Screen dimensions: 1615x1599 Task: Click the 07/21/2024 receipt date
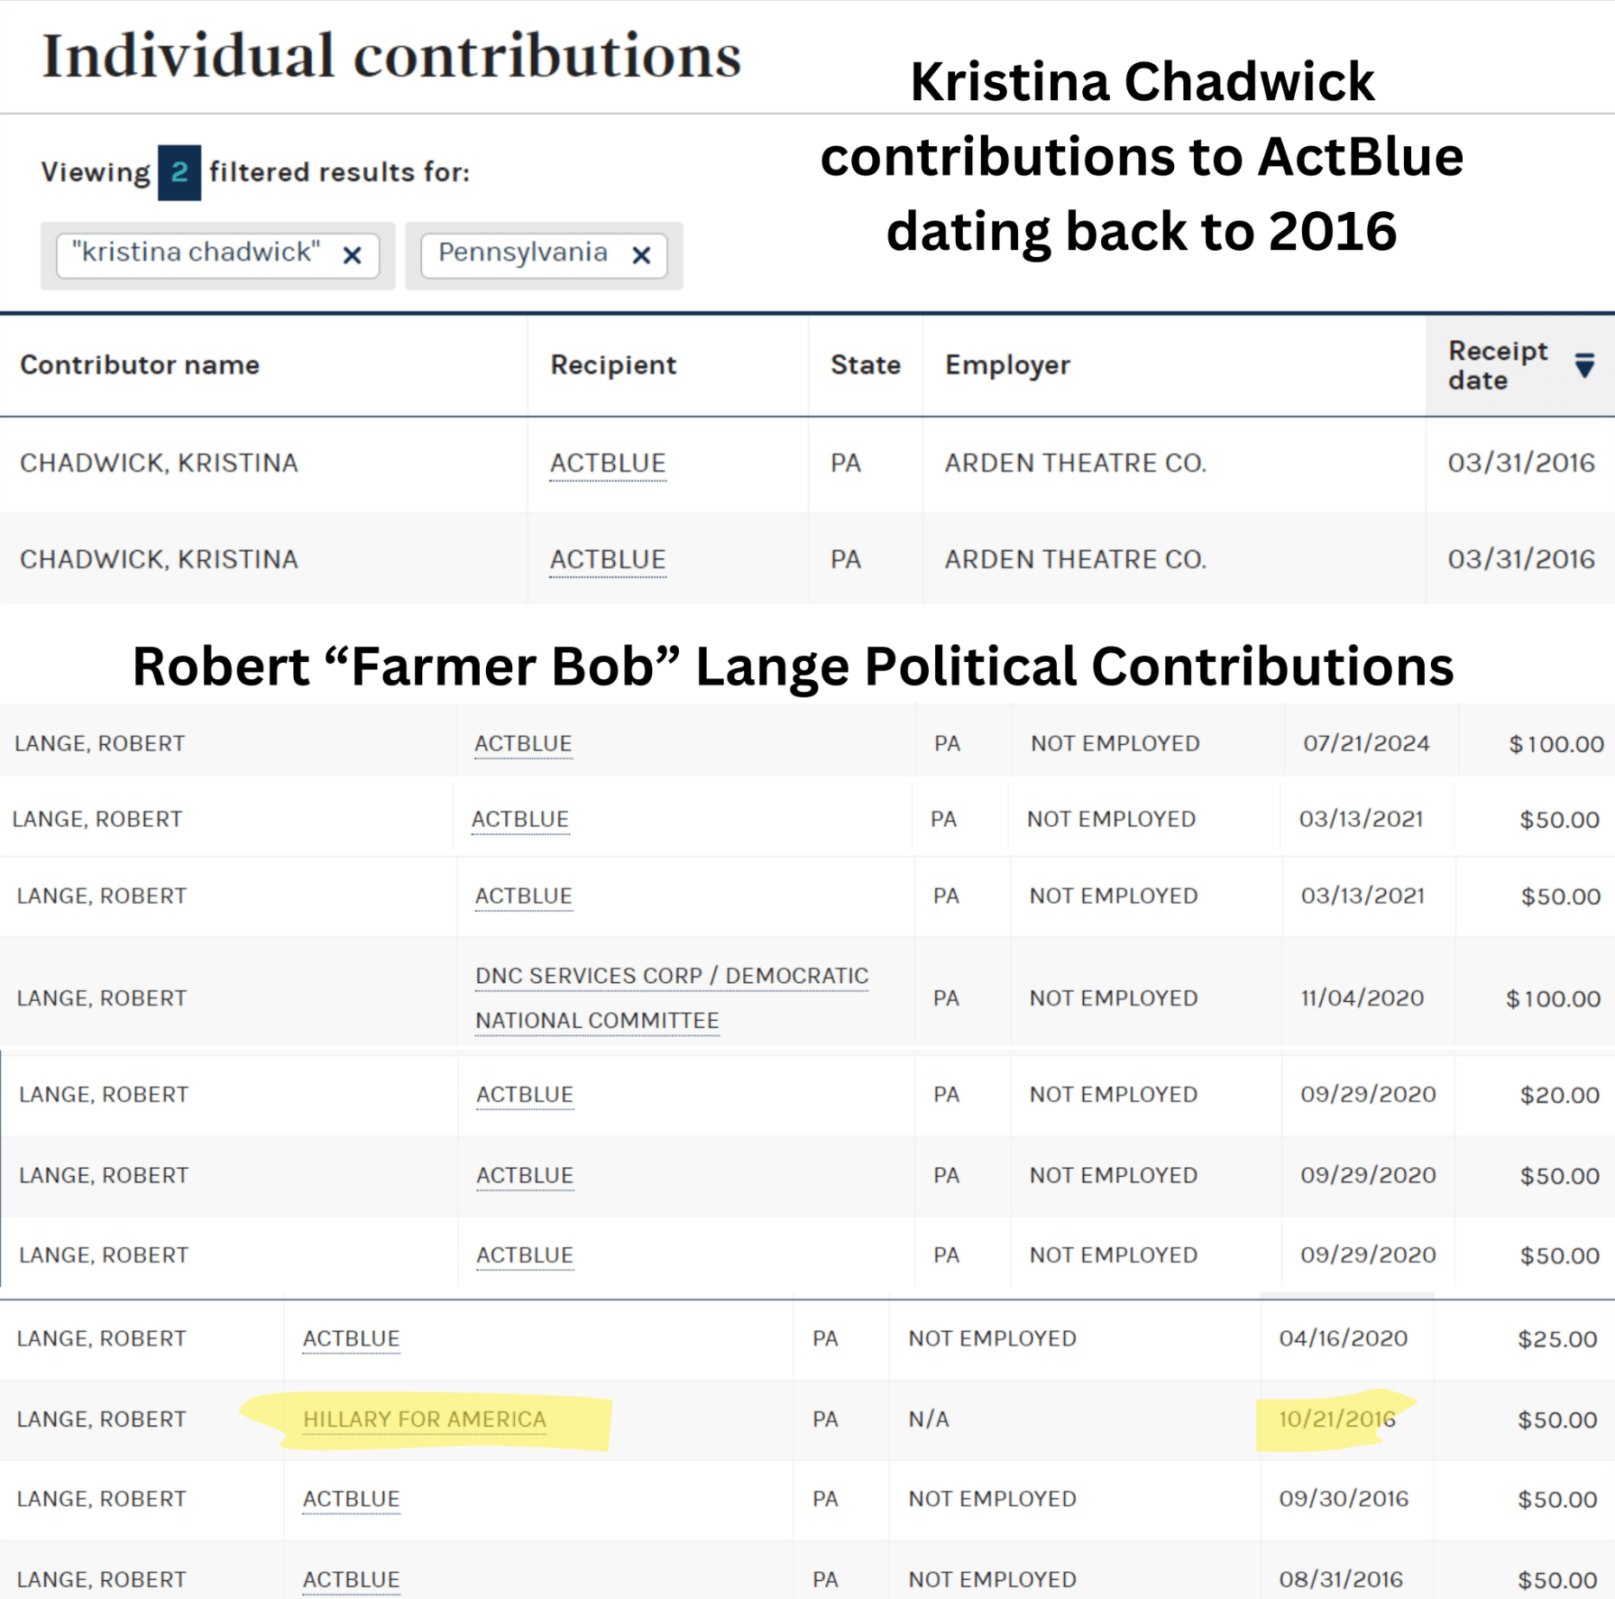1366,744
